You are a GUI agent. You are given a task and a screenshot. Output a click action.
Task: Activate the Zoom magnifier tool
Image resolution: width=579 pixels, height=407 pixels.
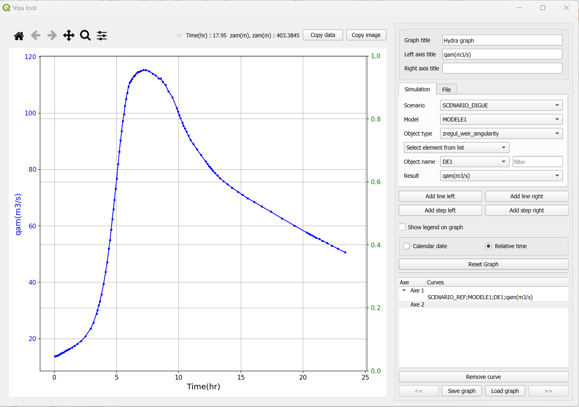click(x=85, y=35)
